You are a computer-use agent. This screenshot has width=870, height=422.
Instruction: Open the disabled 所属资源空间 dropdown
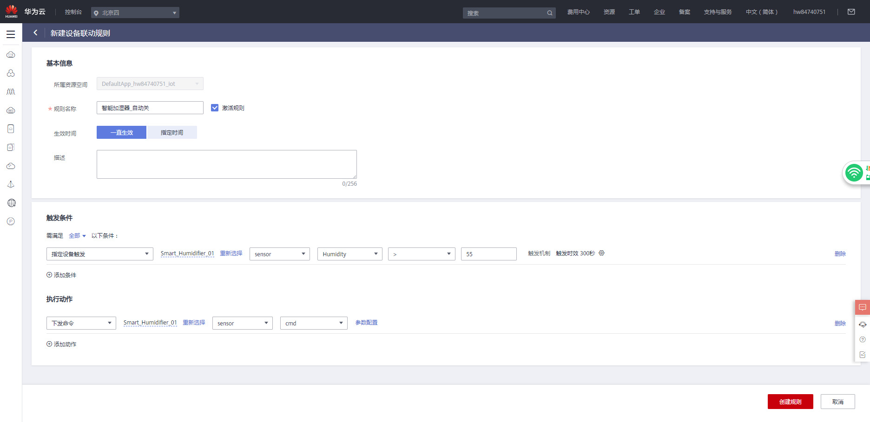150,84
